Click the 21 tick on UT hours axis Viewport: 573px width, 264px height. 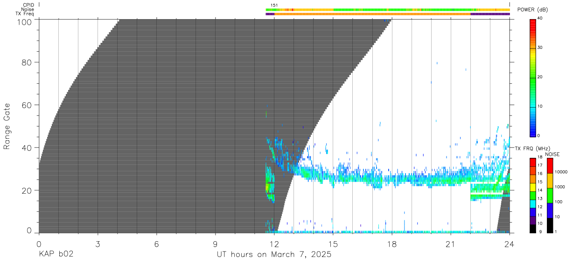click(450, 244)
